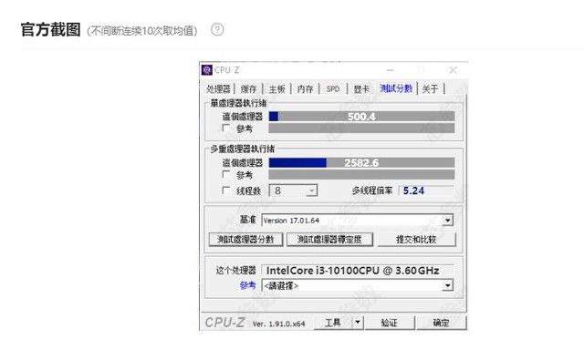Click the Intel Core i3-10100 CPU processor name field
This screenshot has height=350, width=584.
tap(358, 271)
